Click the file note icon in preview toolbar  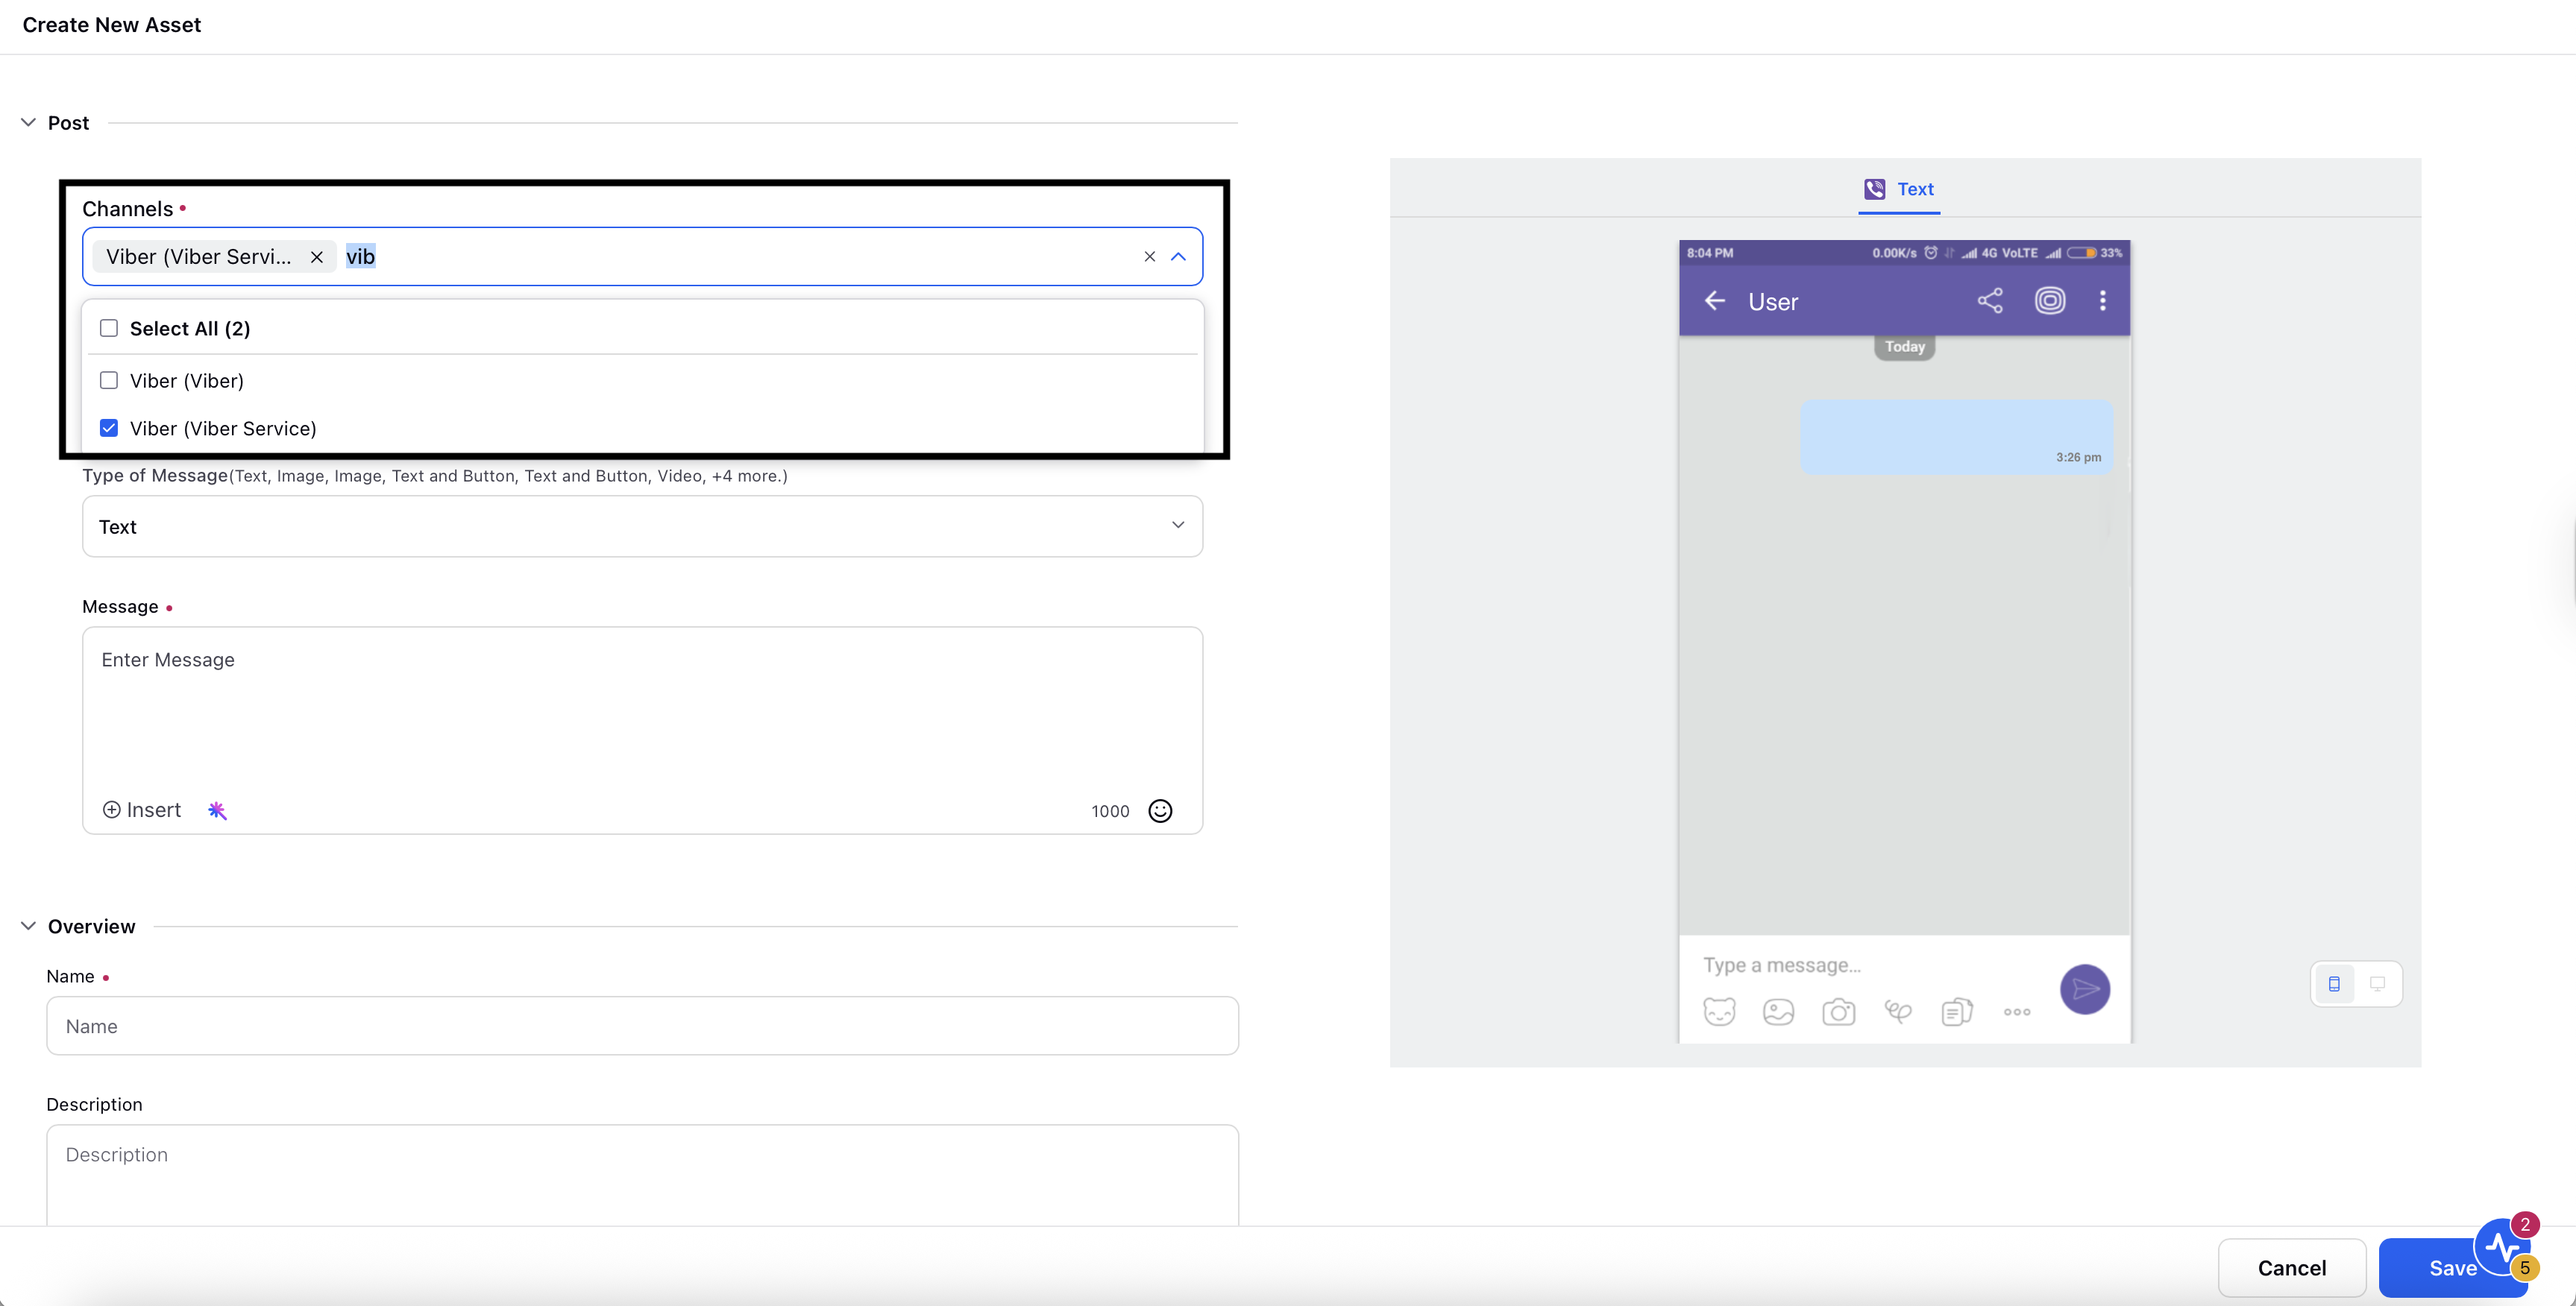click(1957, 1012)
